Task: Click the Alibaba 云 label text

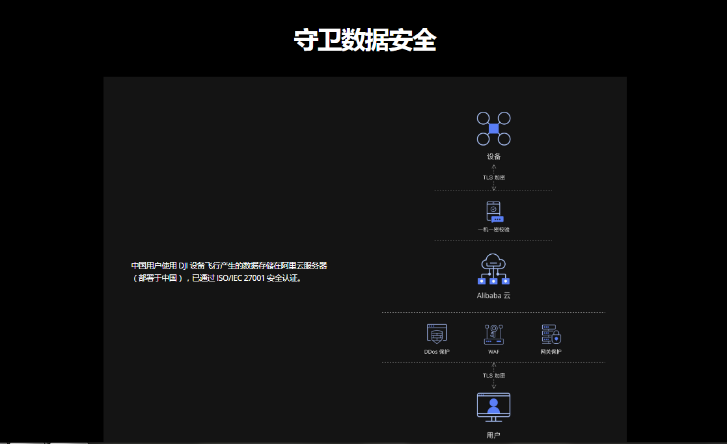Action: tap(493, 295)
